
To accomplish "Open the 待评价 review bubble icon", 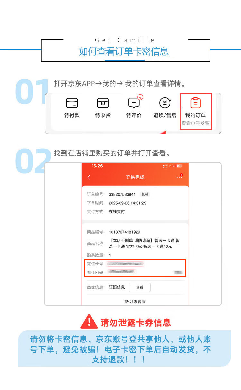I will click(134, 103).
